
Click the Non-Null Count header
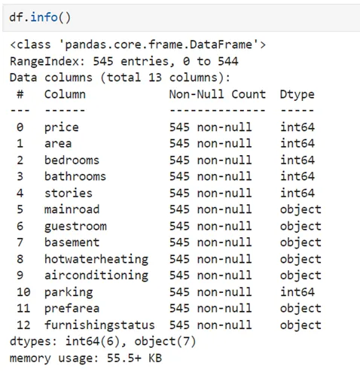pos(218,95)
